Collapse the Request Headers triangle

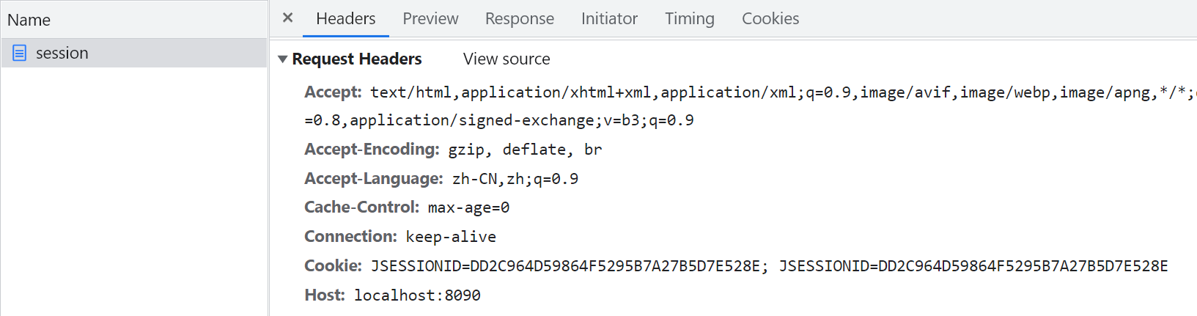[x=282, y=59]
